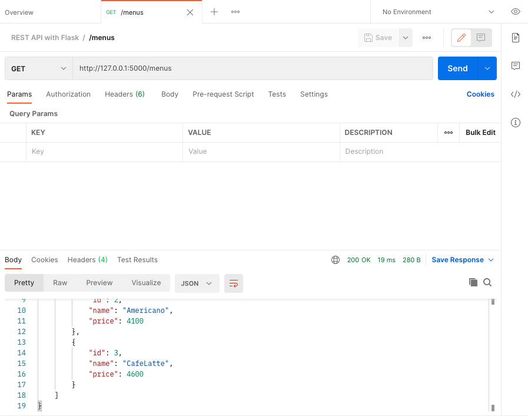The height and width of the screenshot is (416, 528).
Task: Expand the No Environment dropdown
Action: pyautogui.click(x=438, y=12)
